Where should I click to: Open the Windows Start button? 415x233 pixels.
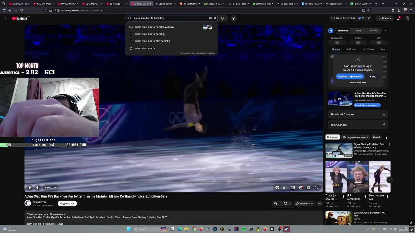point(129,229)
